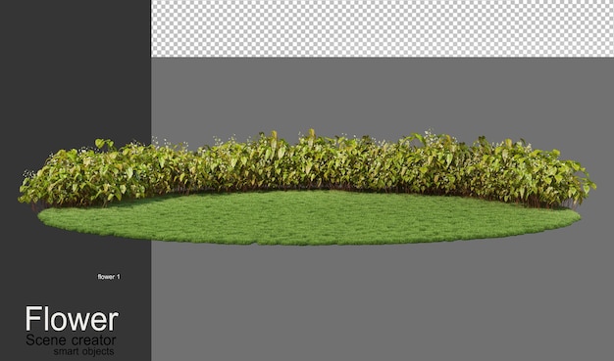Select the hedge's left end over the dark panel
This screenshot has height=361, width=614.
tap(84, 174)
